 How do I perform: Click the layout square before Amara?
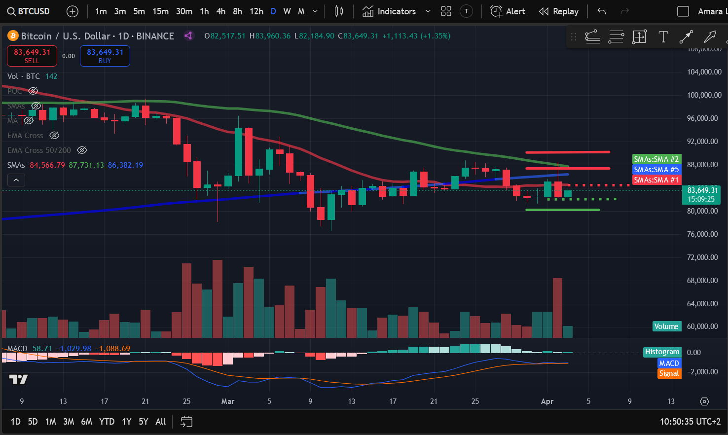683,11
